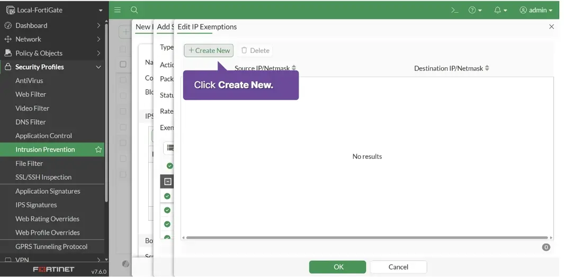Screen dimensions: 564x277
Task: Toggle the Intrusion Prevention favorite star
Action: pyautogui.click(x=98, y=150)
